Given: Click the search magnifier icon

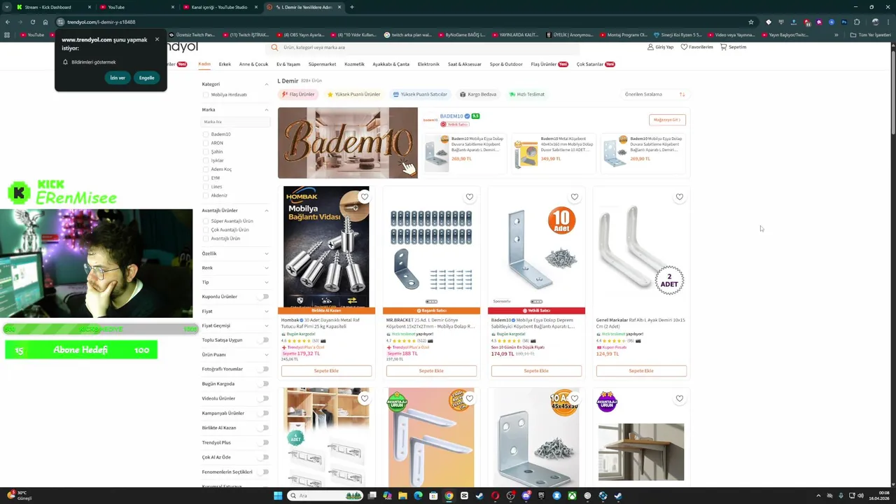Looking at the screenshot, I should [x=275, y=48].
